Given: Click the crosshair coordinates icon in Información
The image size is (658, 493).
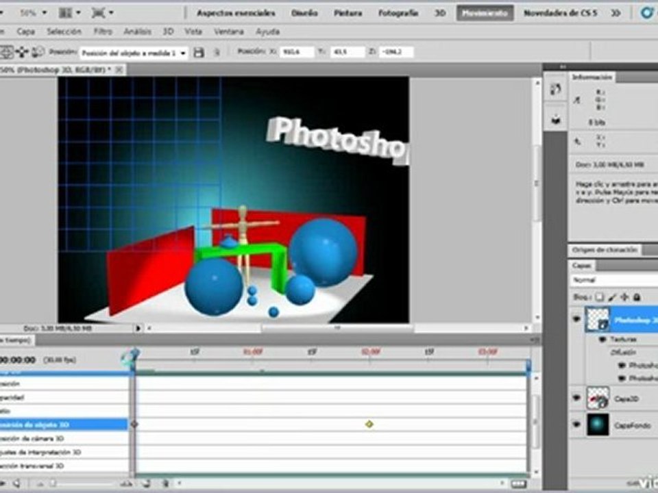Looking at the screenshot, I should coord(577,142).
